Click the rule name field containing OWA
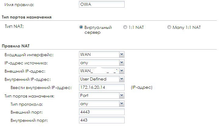The image size is (220, 127). tap(101, 5)
